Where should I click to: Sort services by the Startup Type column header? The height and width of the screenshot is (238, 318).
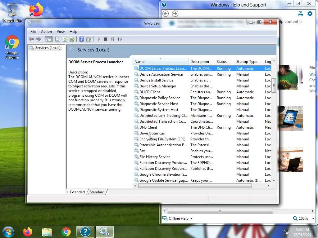(249, 62)
